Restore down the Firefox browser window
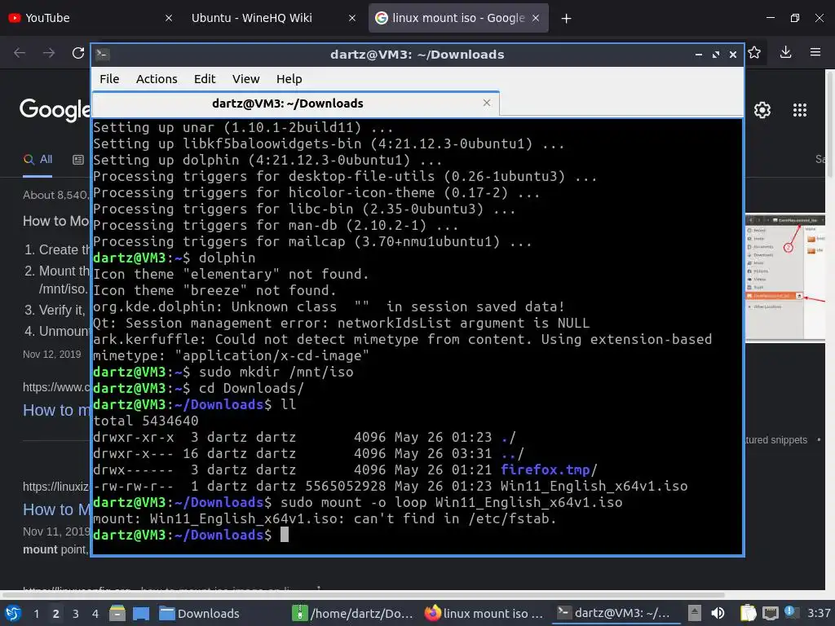The image size is (835, 626). (794, 18)
